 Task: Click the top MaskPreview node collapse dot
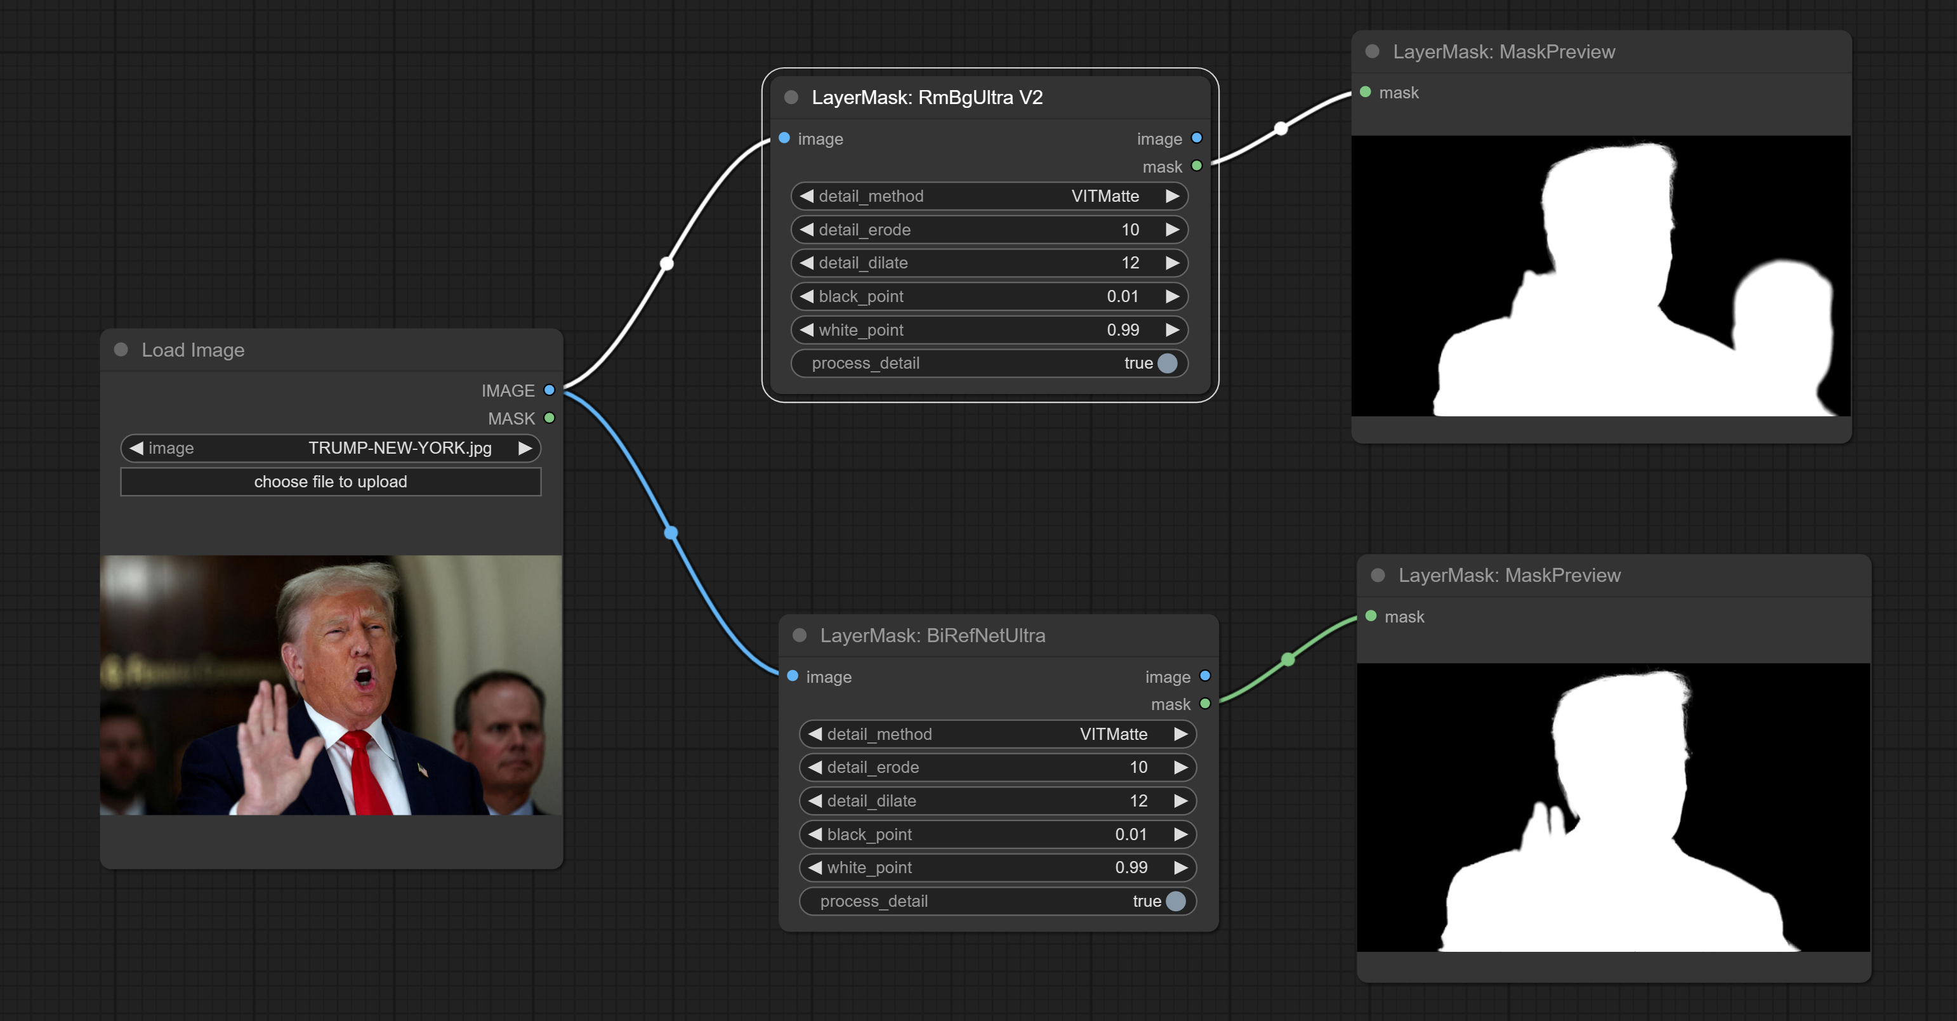pos(1372,51)
